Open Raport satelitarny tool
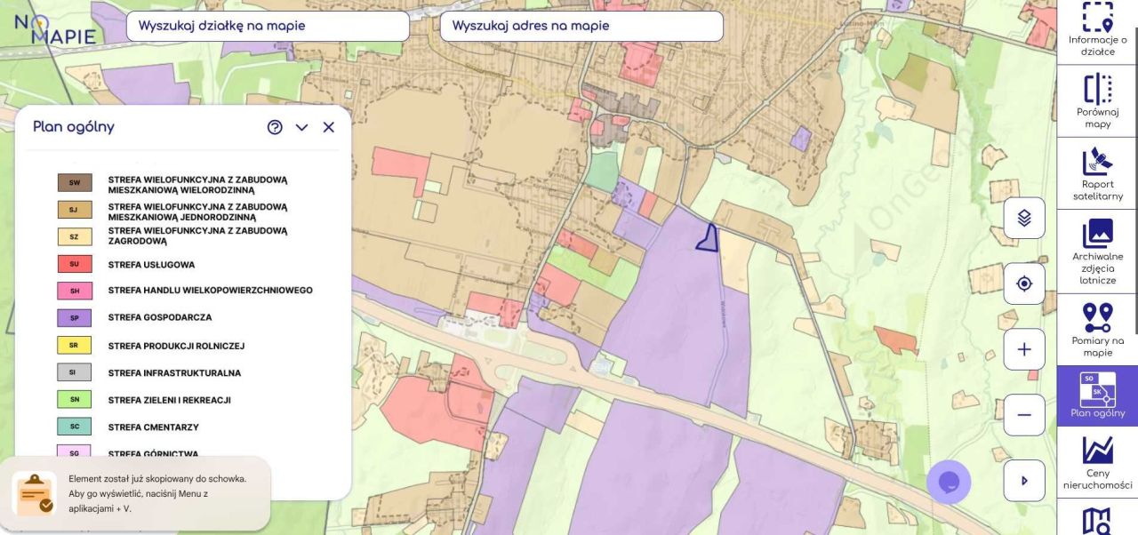 (x=1097, y=173)
